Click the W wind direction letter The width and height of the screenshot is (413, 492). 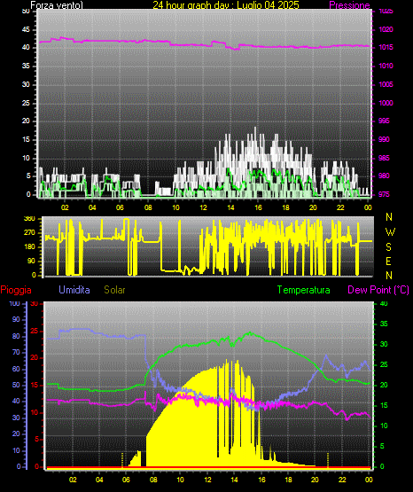pyautogui.click(x=390, y=232)
